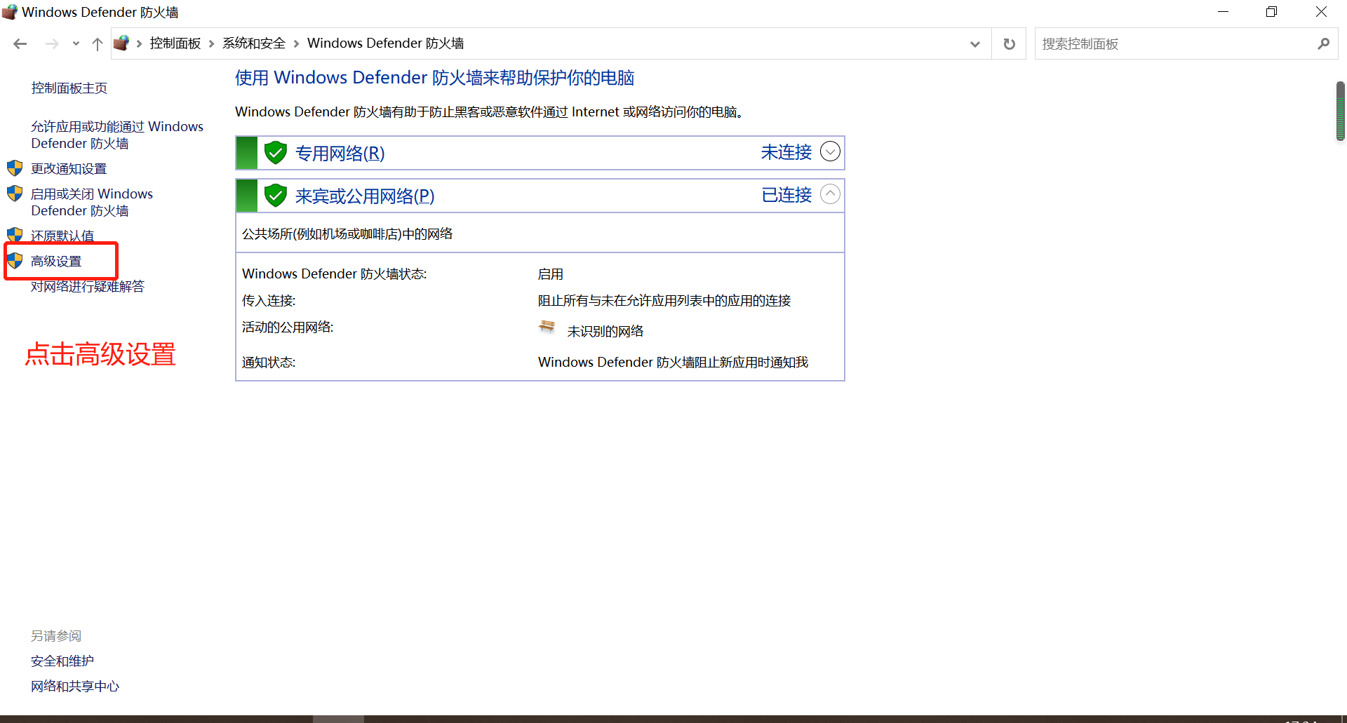This screenshot has height=723, width=1347.
Task: Click the refresh icon beside address bar
Action: (x=1009, y=44)
